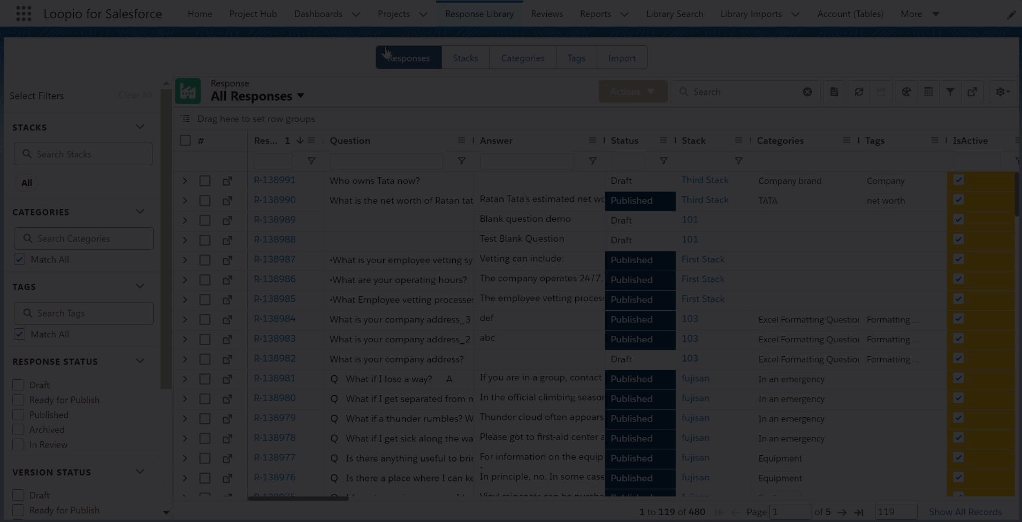Open the Dashboards nav dropdown arrow

pos(356,14)
